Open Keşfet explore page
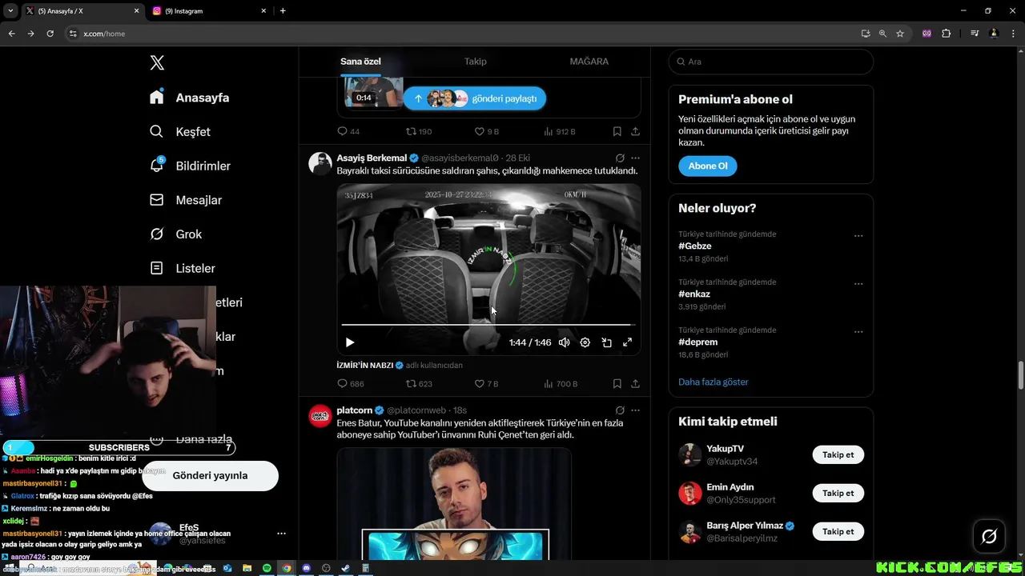 click(180, 132)
